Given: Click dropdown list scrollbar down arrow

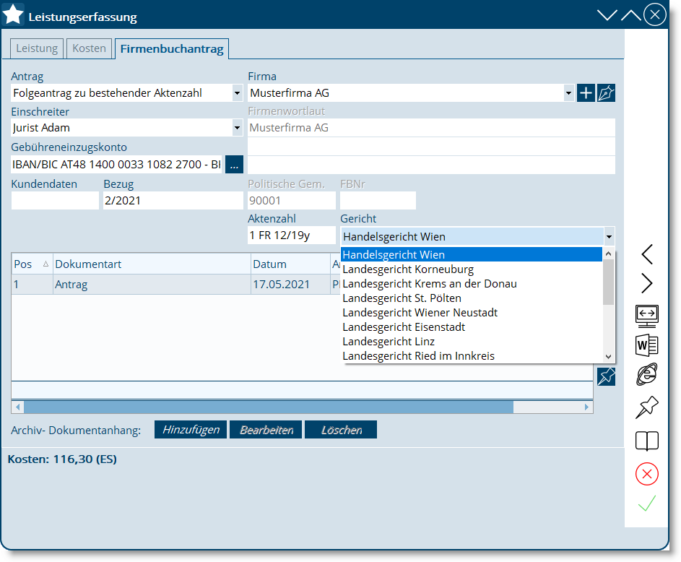Looking at the screenshot, I should (x=609, y=357).
